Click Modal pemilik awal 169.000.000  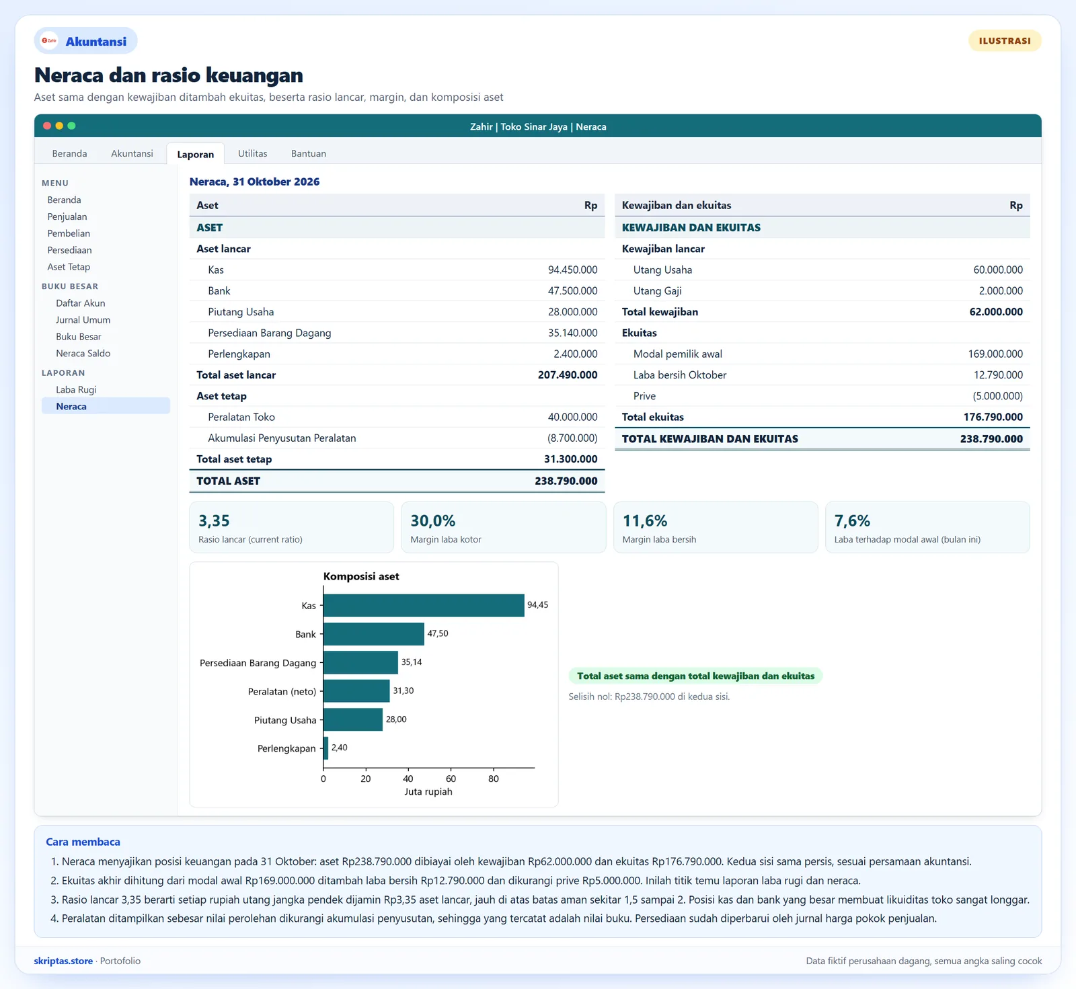995,354
